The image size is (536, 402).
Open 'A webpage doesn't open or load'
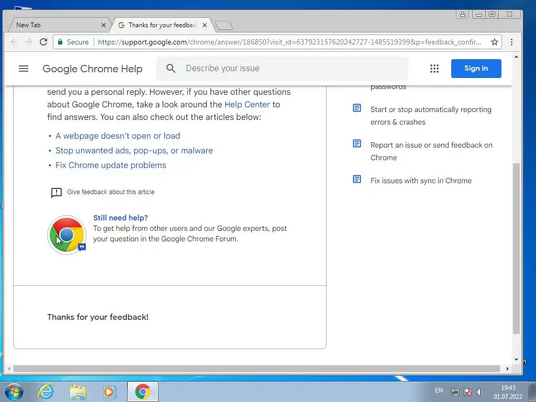pyautogui.click(x=118, y=136)
